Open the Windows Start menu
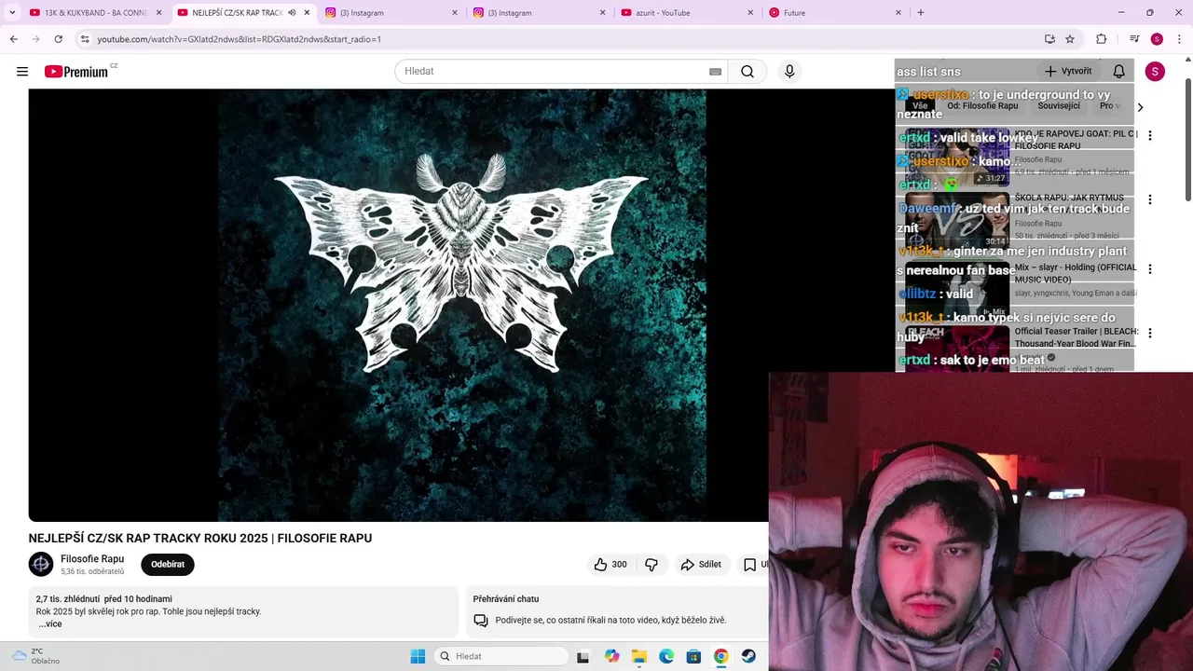This screenshot has width=1193, height=671. click(x=418, y=656)
